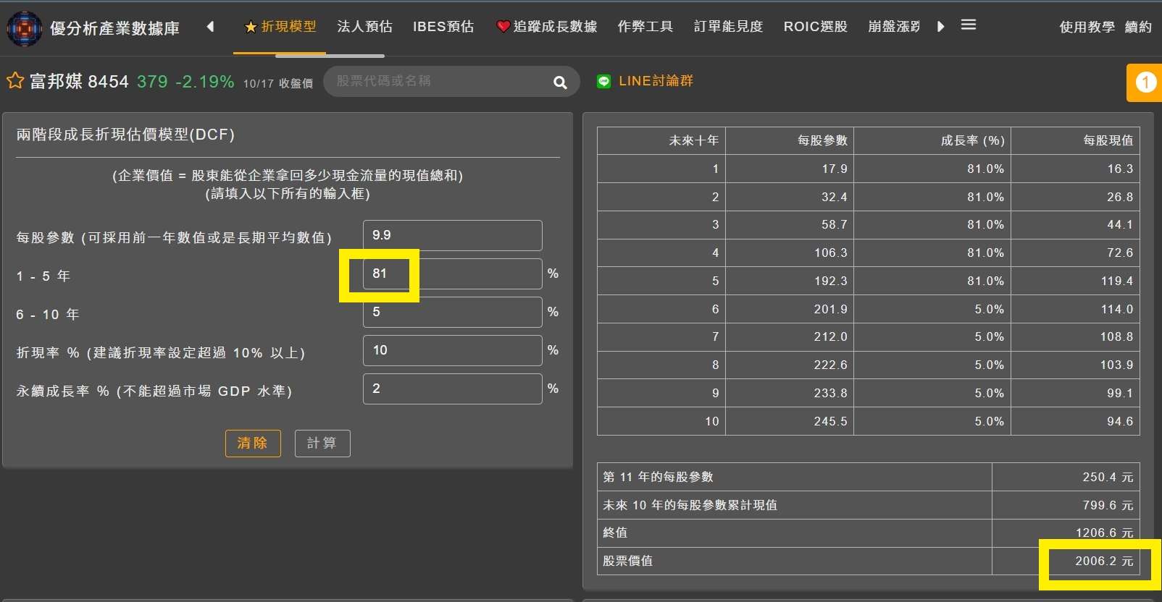Click the 計算 button
1162x602 pixels.
click(322, 443)
